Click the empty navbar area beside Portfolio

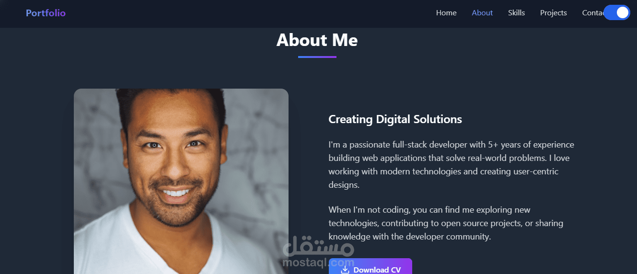[x=240, y=13]
